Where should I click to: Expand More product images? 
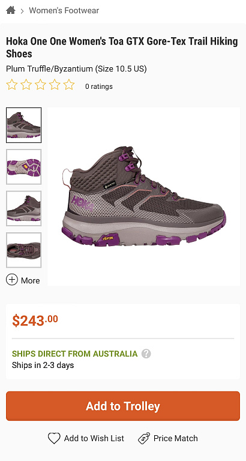click(x=23, y=280)
